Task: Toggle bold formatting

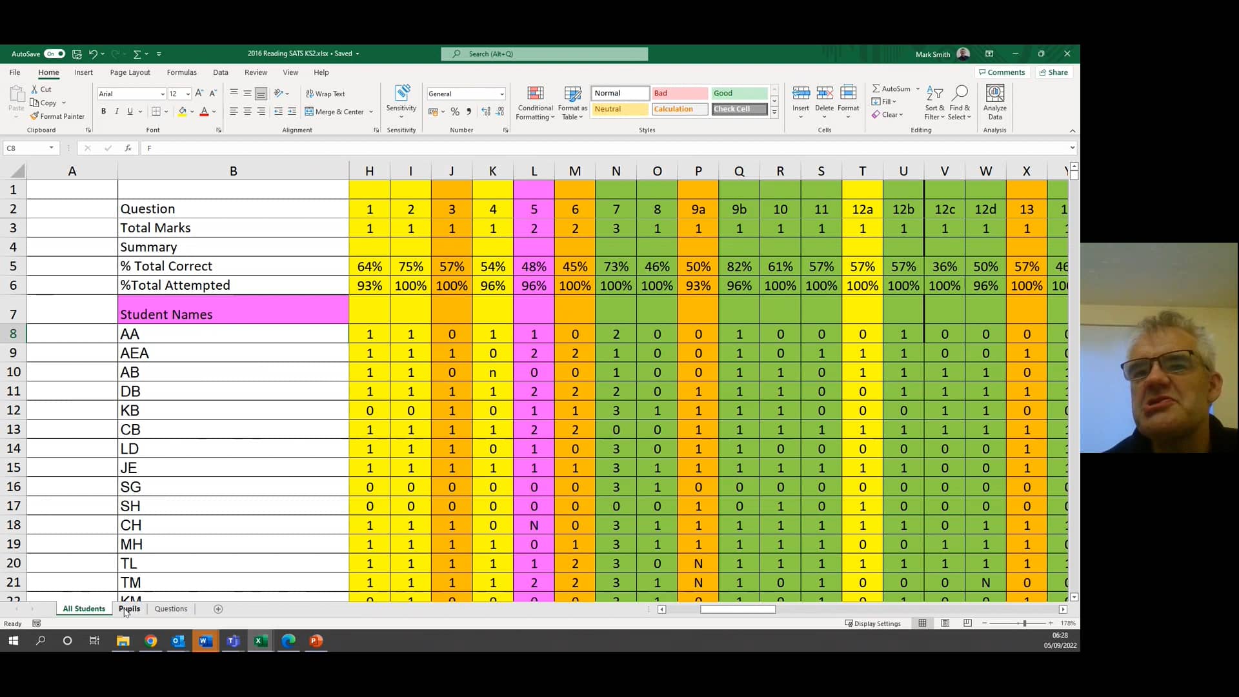Action: (x=103, y=111)
